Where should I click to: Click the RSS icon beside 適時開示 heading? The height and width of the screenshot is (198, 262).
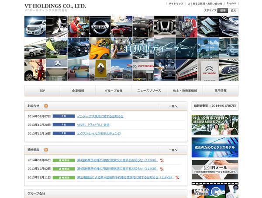click(x=46, y=150)
